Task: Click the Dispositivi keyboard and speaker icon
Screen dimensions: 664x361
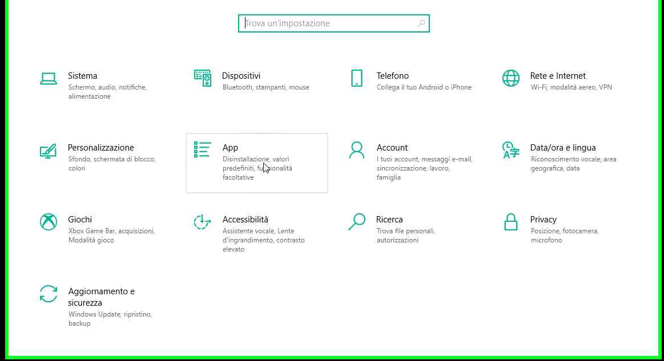Action: (203, 78)
